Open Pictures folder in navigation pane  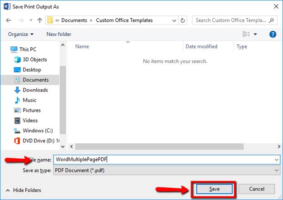pyautogui.click(x=32, y=110)
